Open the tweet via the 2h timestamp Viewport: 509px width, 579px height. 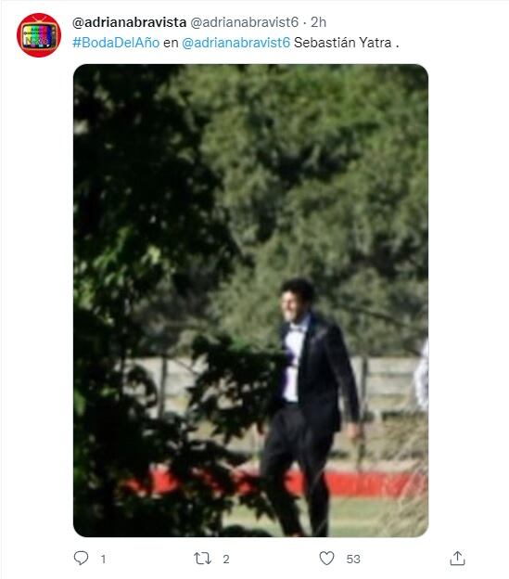coord(318,22)
